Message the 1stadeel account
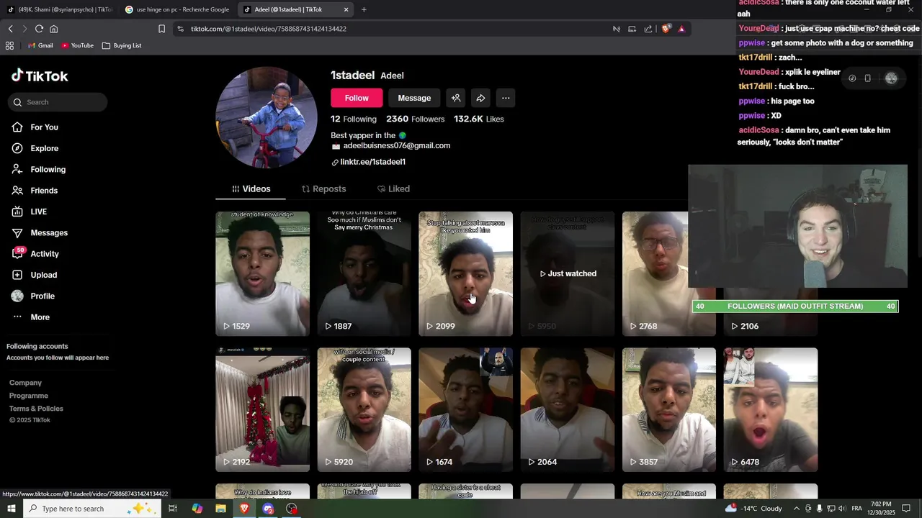Image resolution: width=922 pixels, height=518 pixels. click(414, 98)
